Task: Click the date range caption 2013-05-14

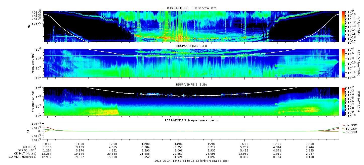Action: (x=191, y=161)
